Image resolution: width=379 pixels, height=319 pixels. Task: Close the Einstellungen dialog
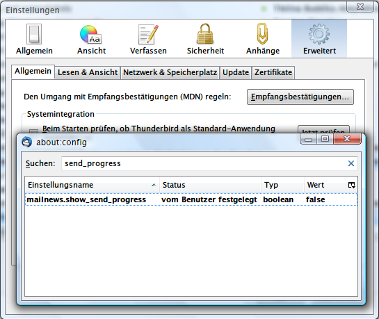tap(360, 6)
